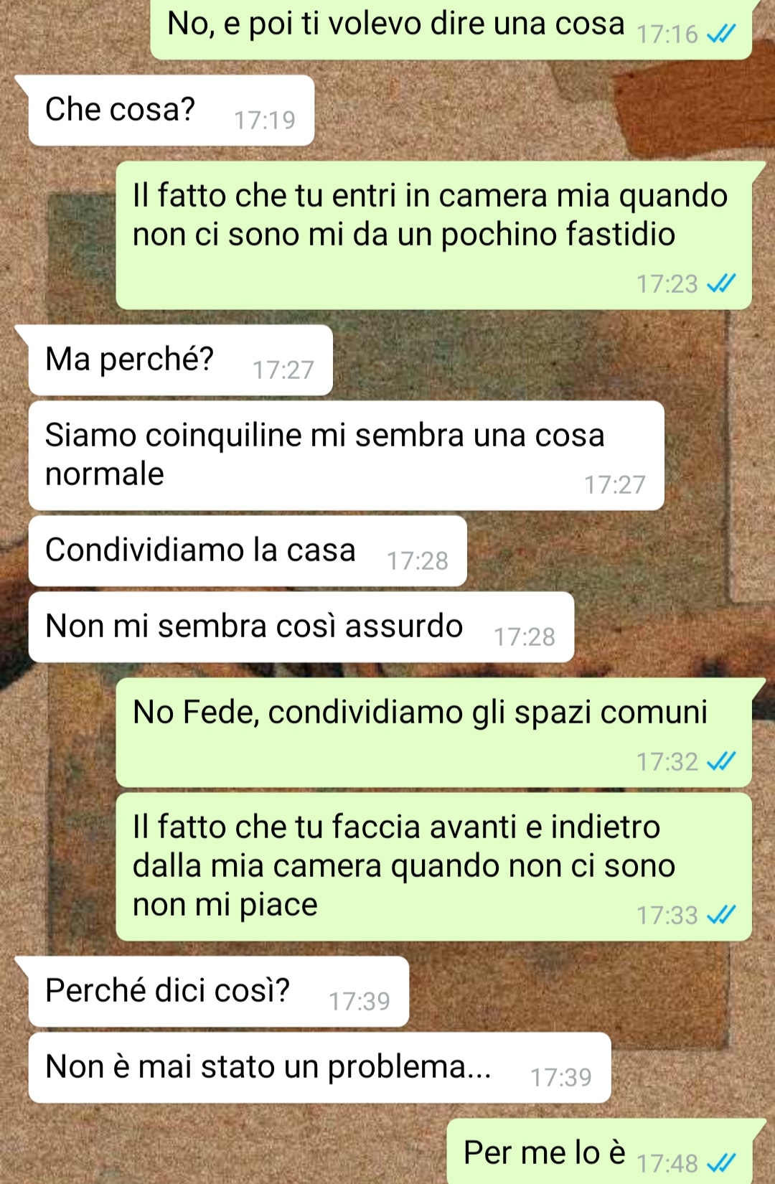Select the 'Ma perché?' message
The height and width of the screenshot is (1184, 775).
181,360
